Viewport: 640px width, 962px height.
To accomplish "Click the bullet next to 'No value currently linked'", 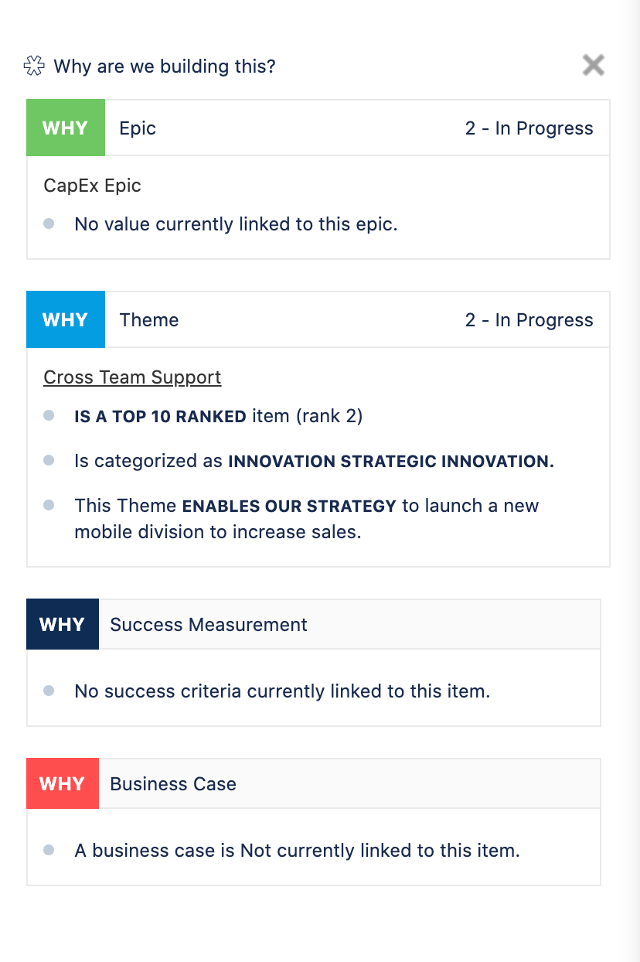I will (49, 224).
